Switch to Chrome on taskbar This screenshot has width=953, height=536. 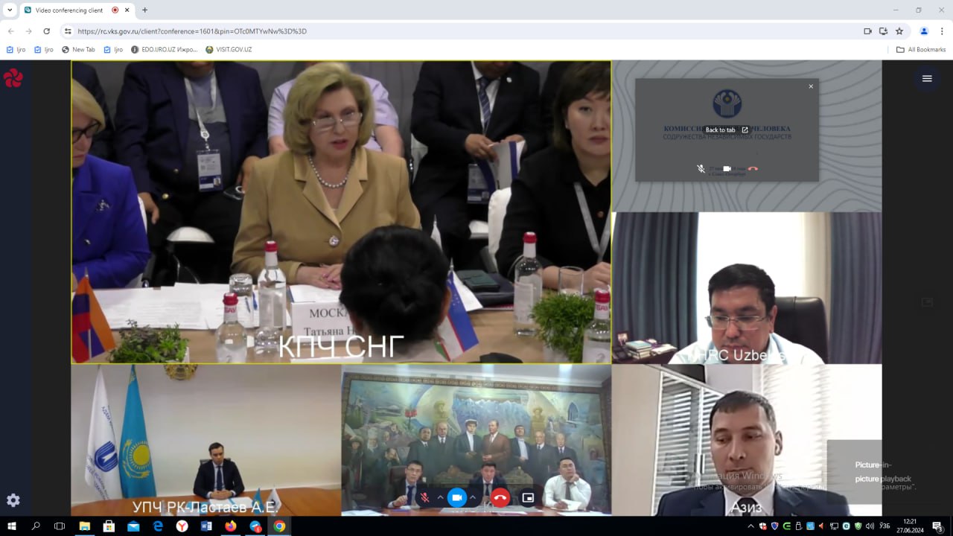pyautogui.click(x=279, y=526)
